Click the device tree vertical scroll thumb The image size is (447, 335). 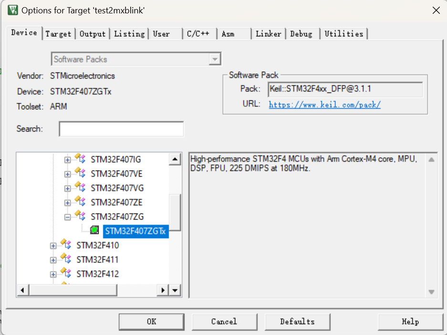[175, 212]
